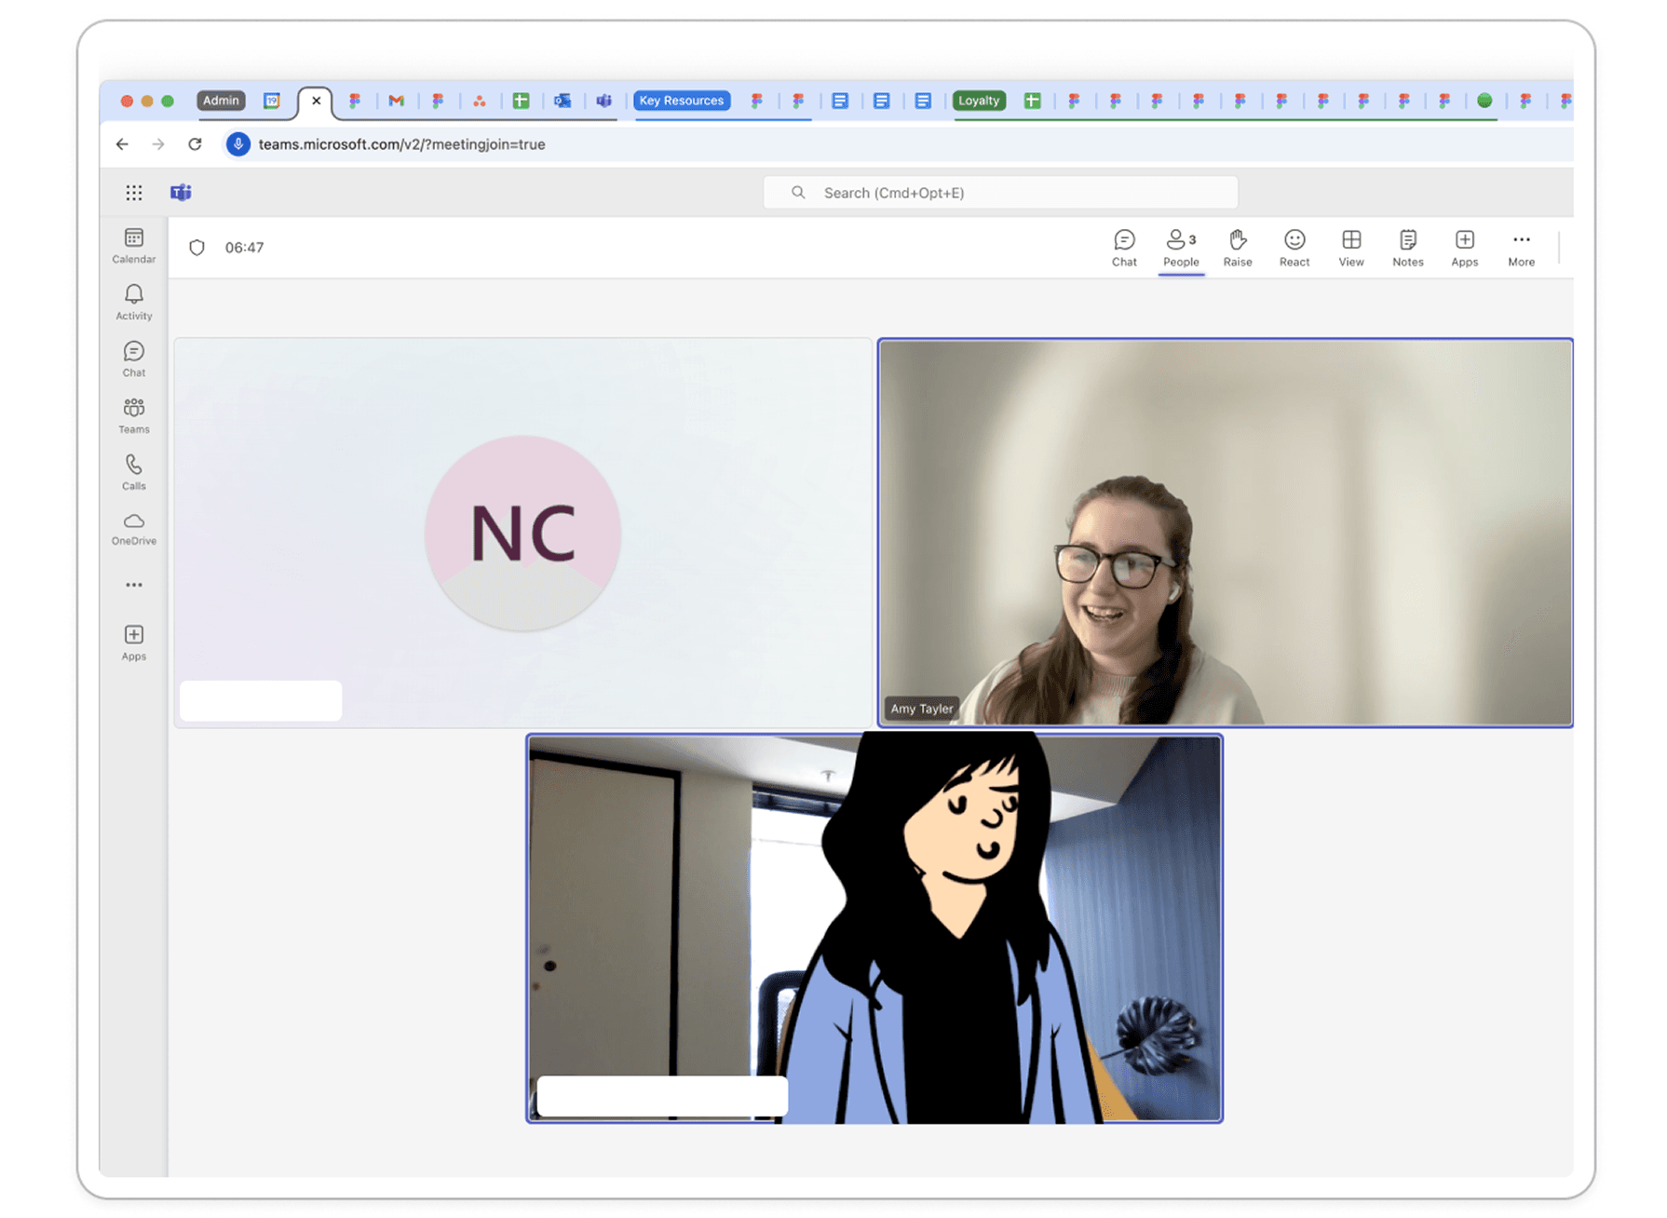Open meeting Notes
Screen dimensions: 1667x1218
pyautogui.click(x=1408, y=249)
